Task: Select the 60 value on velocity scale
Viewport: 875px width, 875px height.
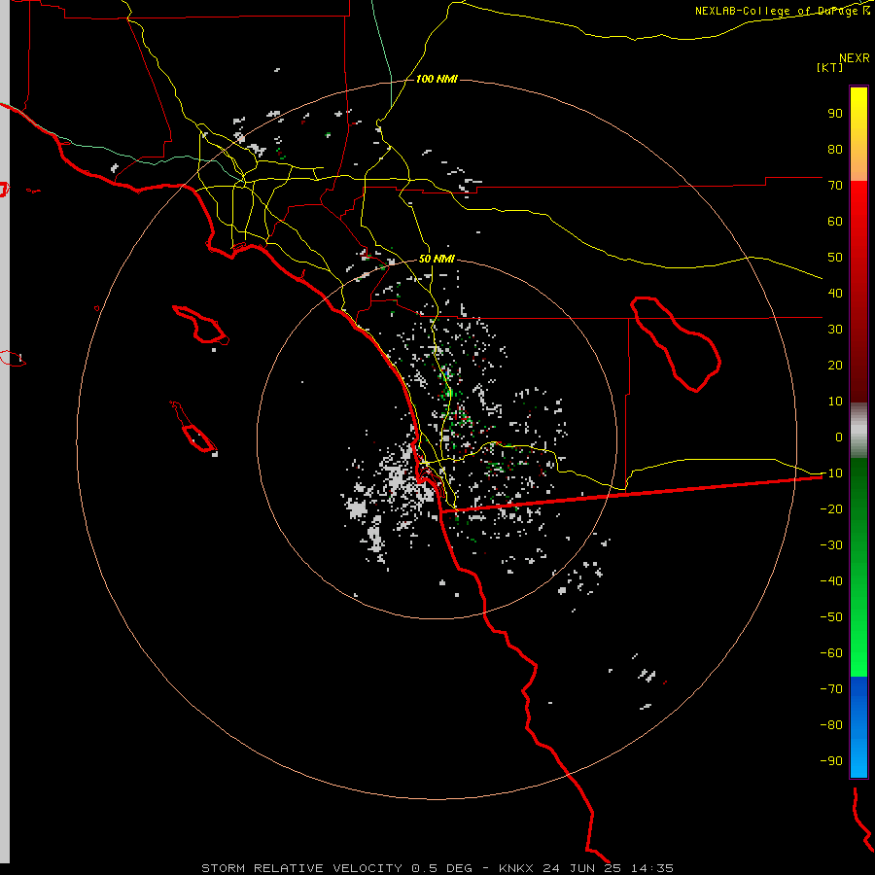Action: 835,222
